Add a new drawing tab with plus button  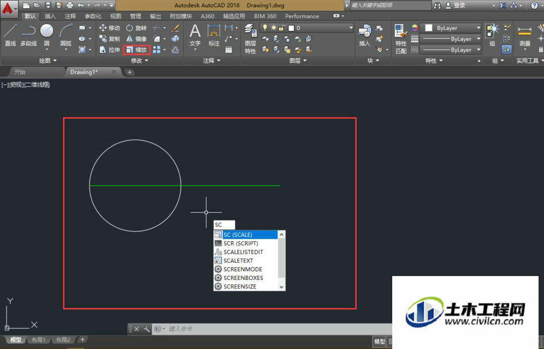click(x=130, y=72)
